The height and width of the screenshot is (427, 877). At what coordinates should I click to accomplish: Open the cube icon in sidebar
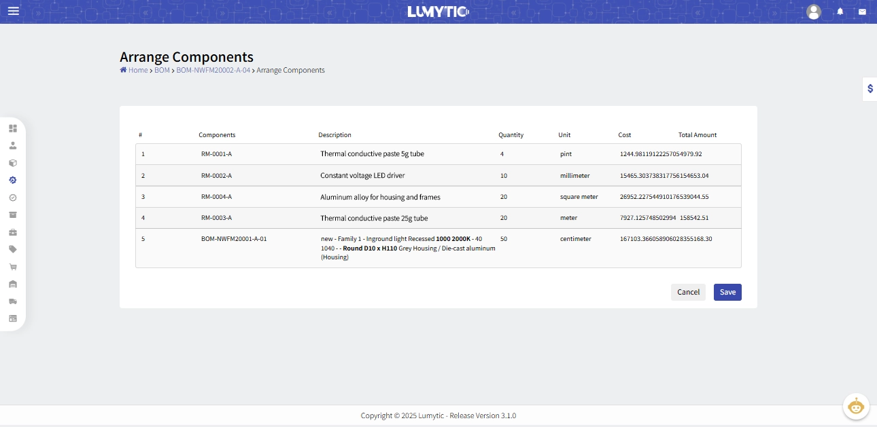coord(13,163)
